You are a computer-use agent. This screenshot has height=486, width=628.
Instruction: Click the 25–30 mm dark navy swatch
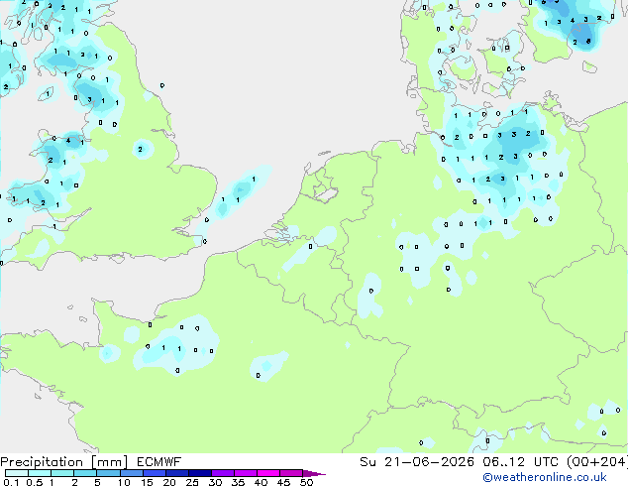pyautogui.click(x=200, y=473)
